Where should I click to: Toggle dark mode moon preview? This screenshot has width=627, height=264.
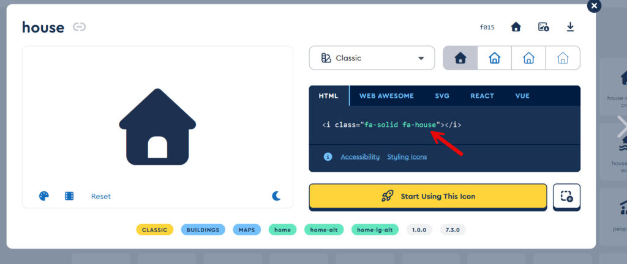pos(276,196)
